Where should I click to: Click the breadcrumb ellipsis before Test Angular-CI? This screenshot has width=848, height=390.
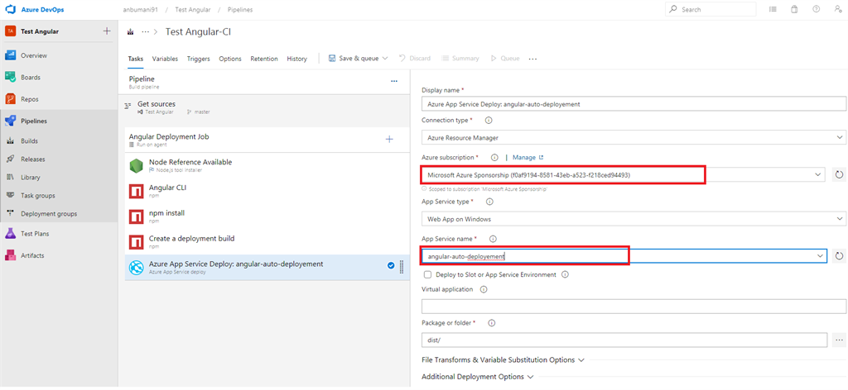pos(145,32)
